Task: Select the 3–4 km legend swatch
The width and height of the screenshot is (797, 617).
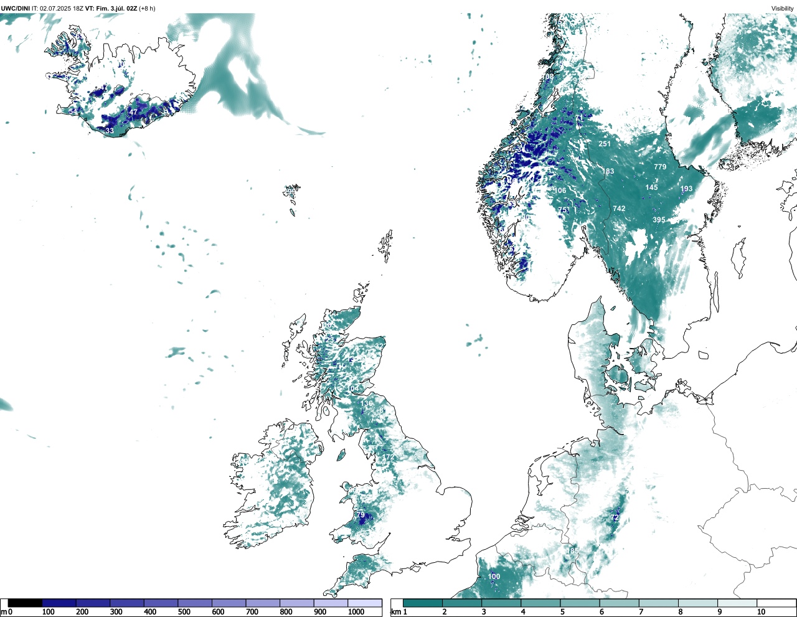Action: [501, 603]
